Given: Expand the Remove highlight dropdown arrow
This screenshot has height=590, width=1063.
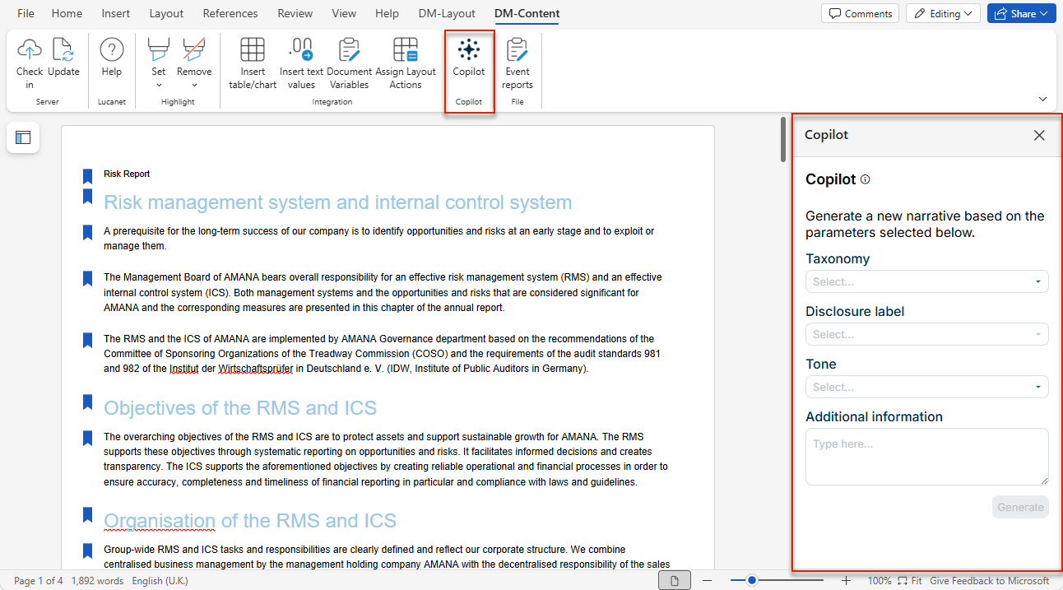Looking at the screenshot, I should (x=194, y=85).
